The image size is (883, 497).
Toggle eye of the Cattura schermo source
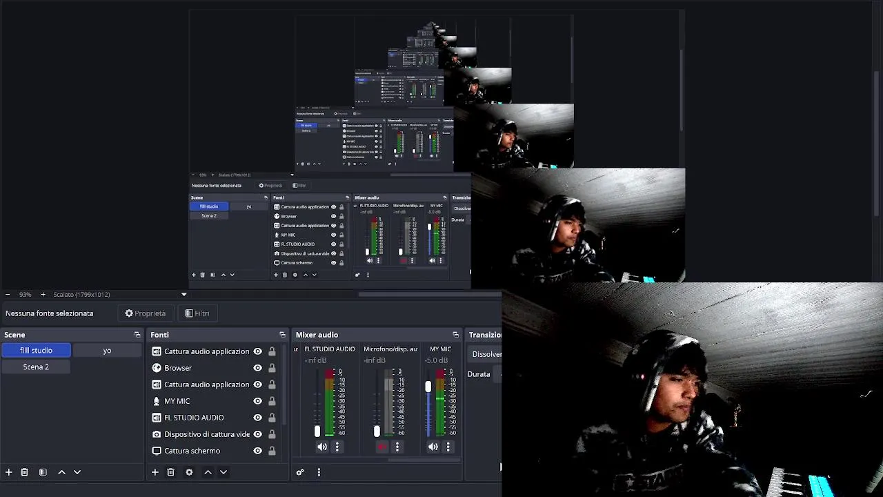258,451
